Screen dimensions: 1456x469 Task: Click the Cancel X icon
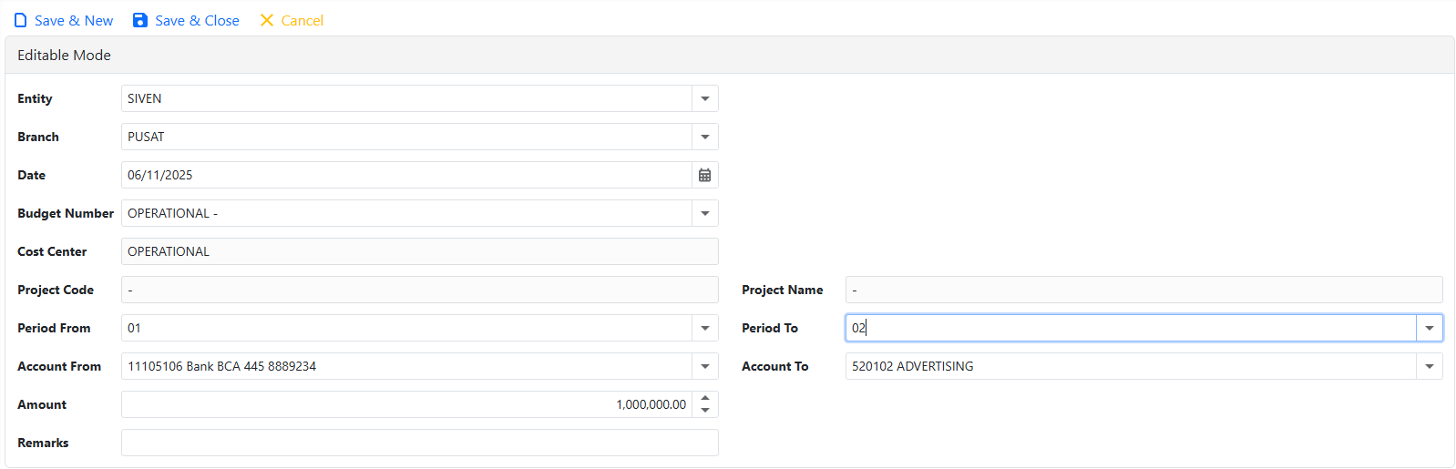(x=267, y=20)
